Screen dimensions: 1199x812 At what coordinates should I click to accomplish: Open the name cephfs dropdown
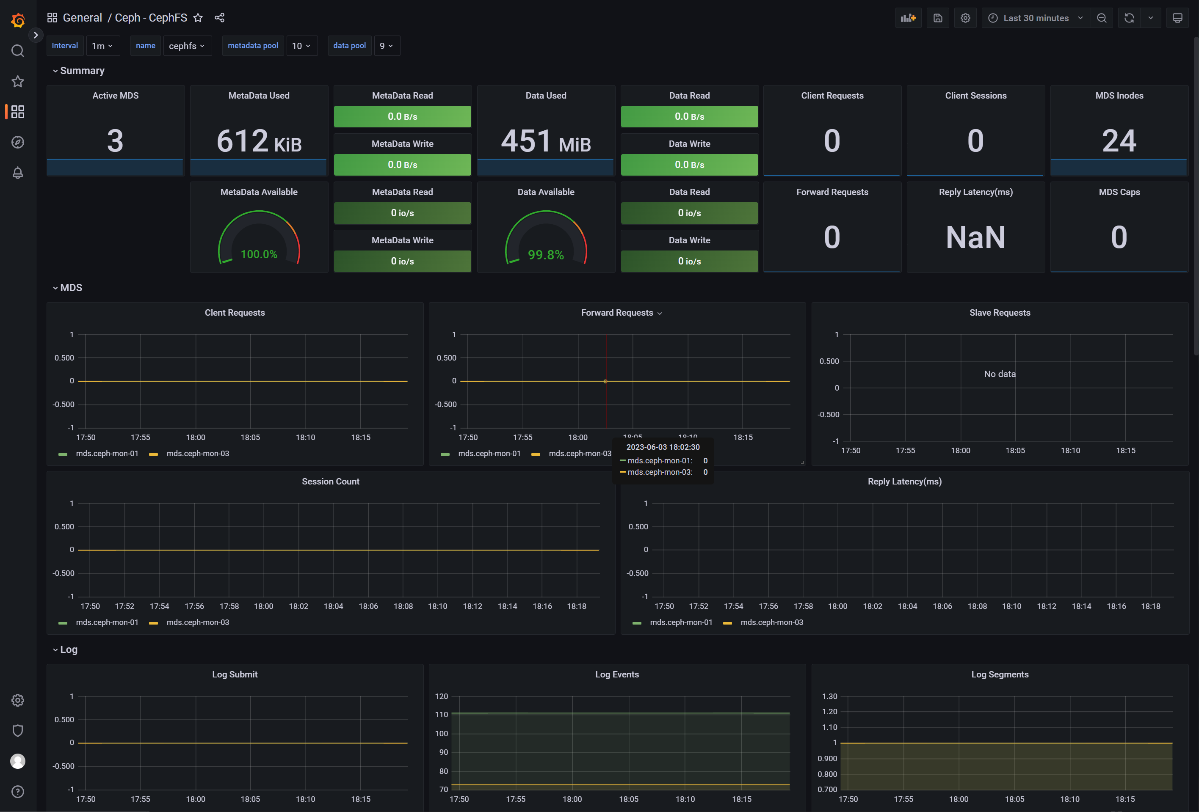[187, 46]
